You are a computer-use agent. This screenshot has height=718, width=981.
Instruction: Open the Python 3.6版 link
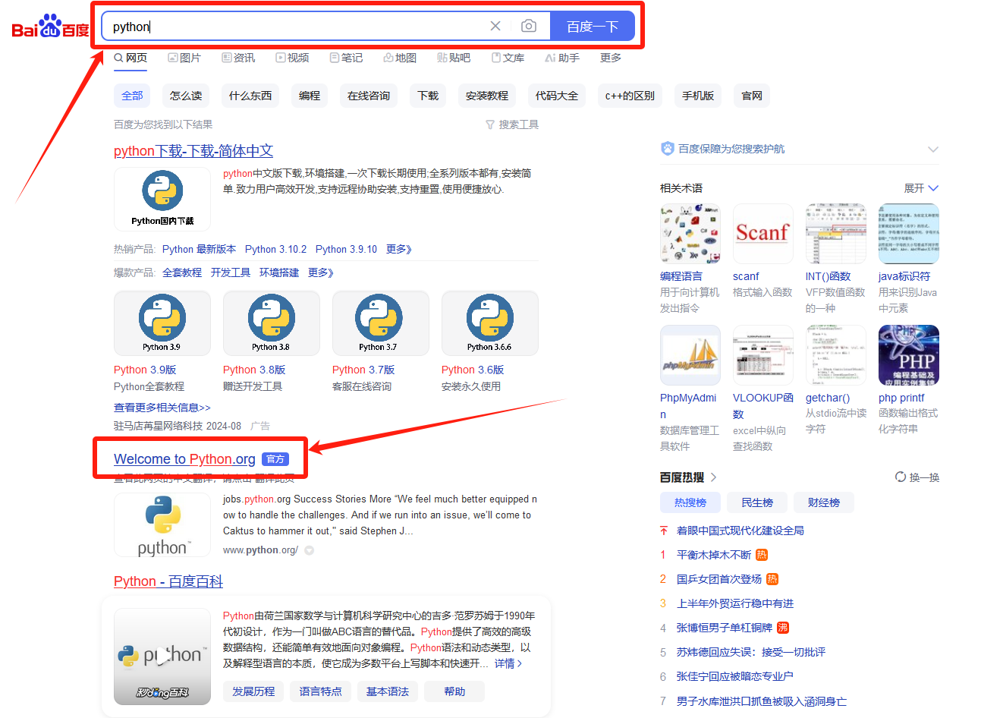(473, 370)
